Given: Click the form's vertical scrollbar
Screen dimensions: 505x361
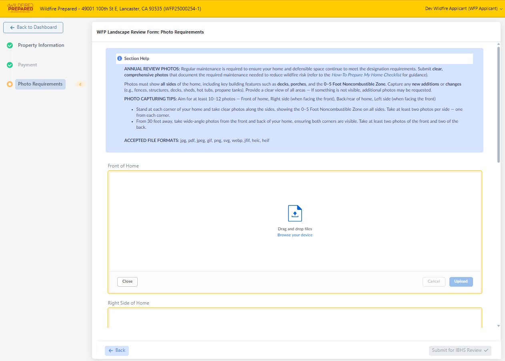Looking at the screenshot, I should 498,104.
